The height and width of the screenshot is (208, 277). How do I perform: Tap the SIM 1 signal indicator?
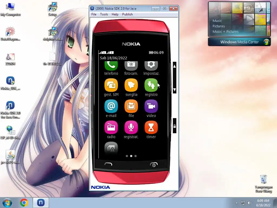pyautogui.click(x=102, y=53)
